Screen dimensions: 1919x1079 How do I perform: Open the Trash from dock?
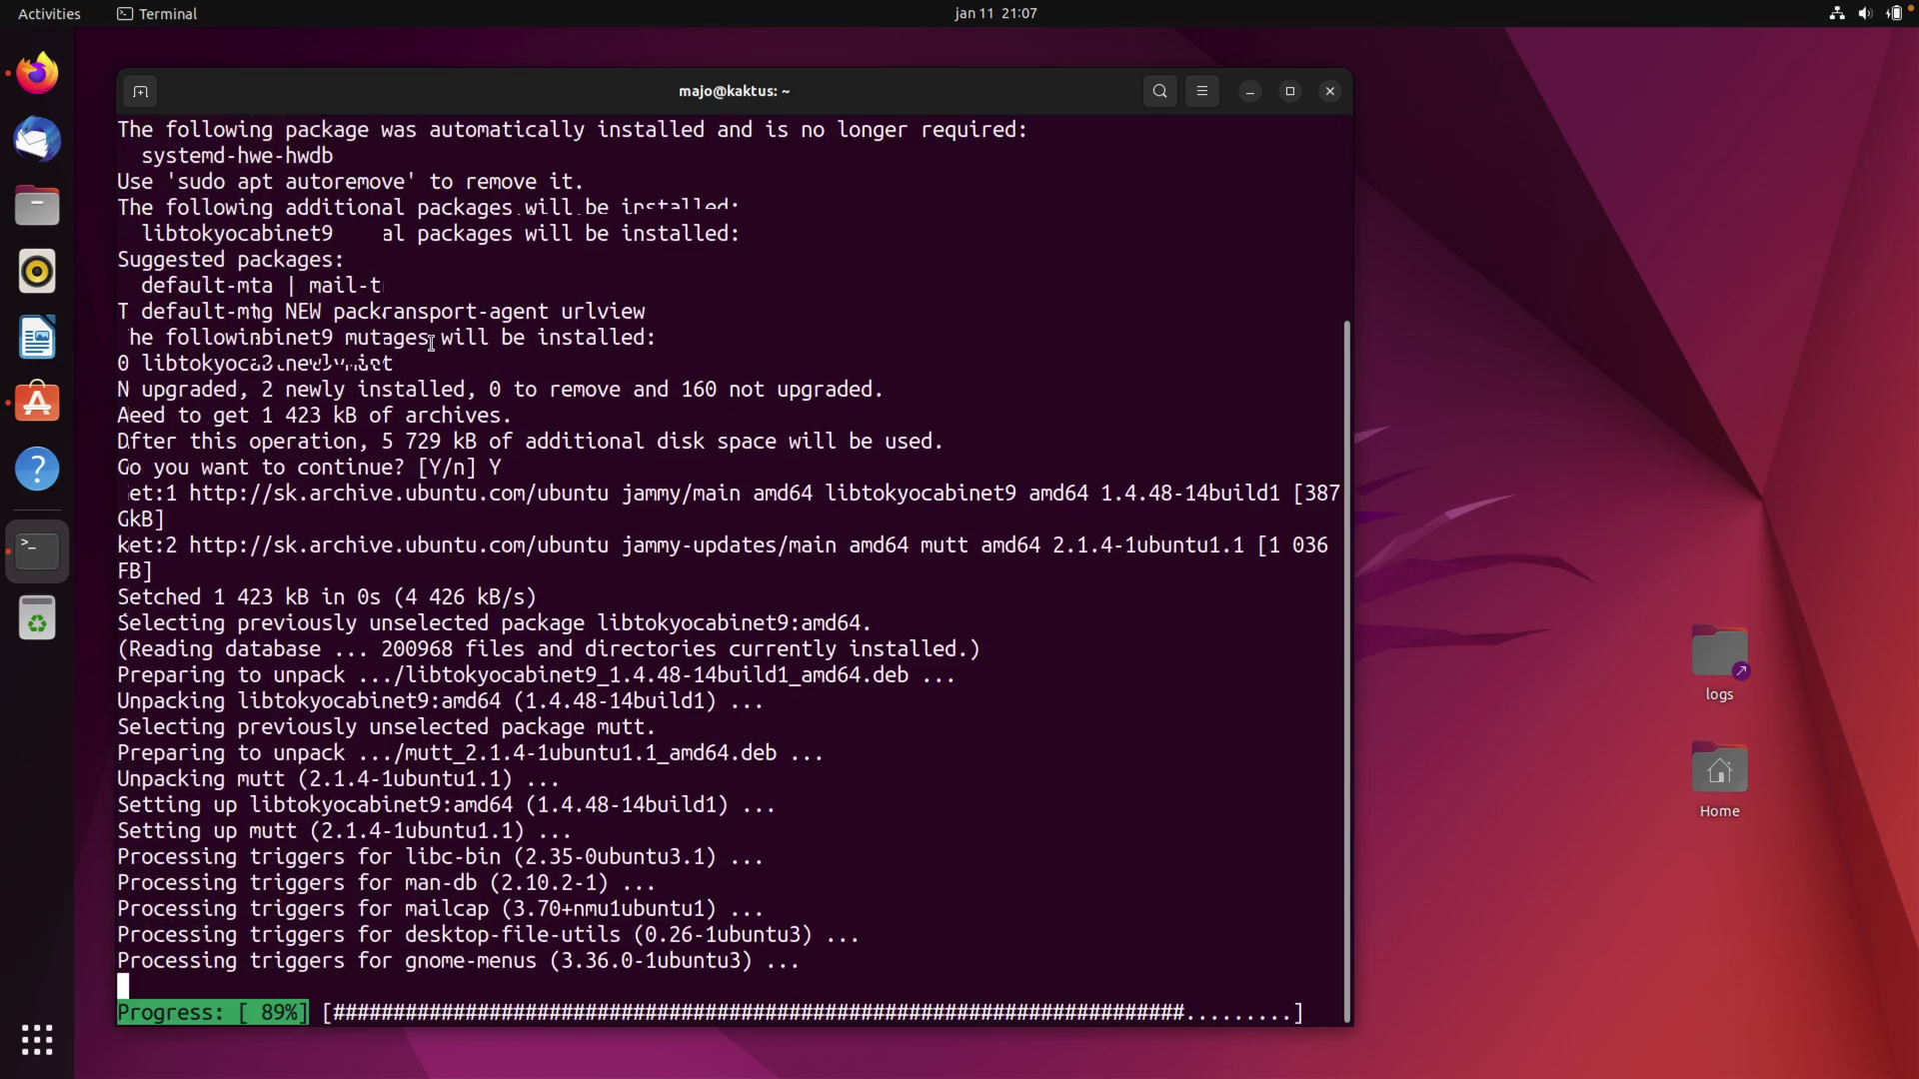click(x=37, y=618)
